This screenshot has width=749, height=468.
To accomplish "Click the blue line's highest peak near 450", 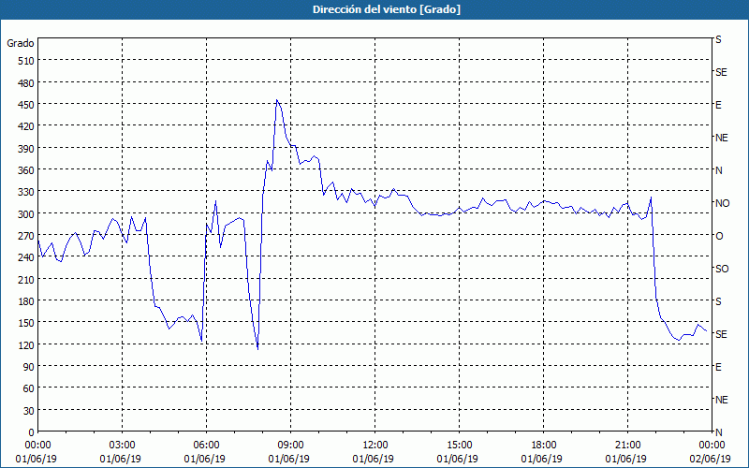I will [276, 100].
